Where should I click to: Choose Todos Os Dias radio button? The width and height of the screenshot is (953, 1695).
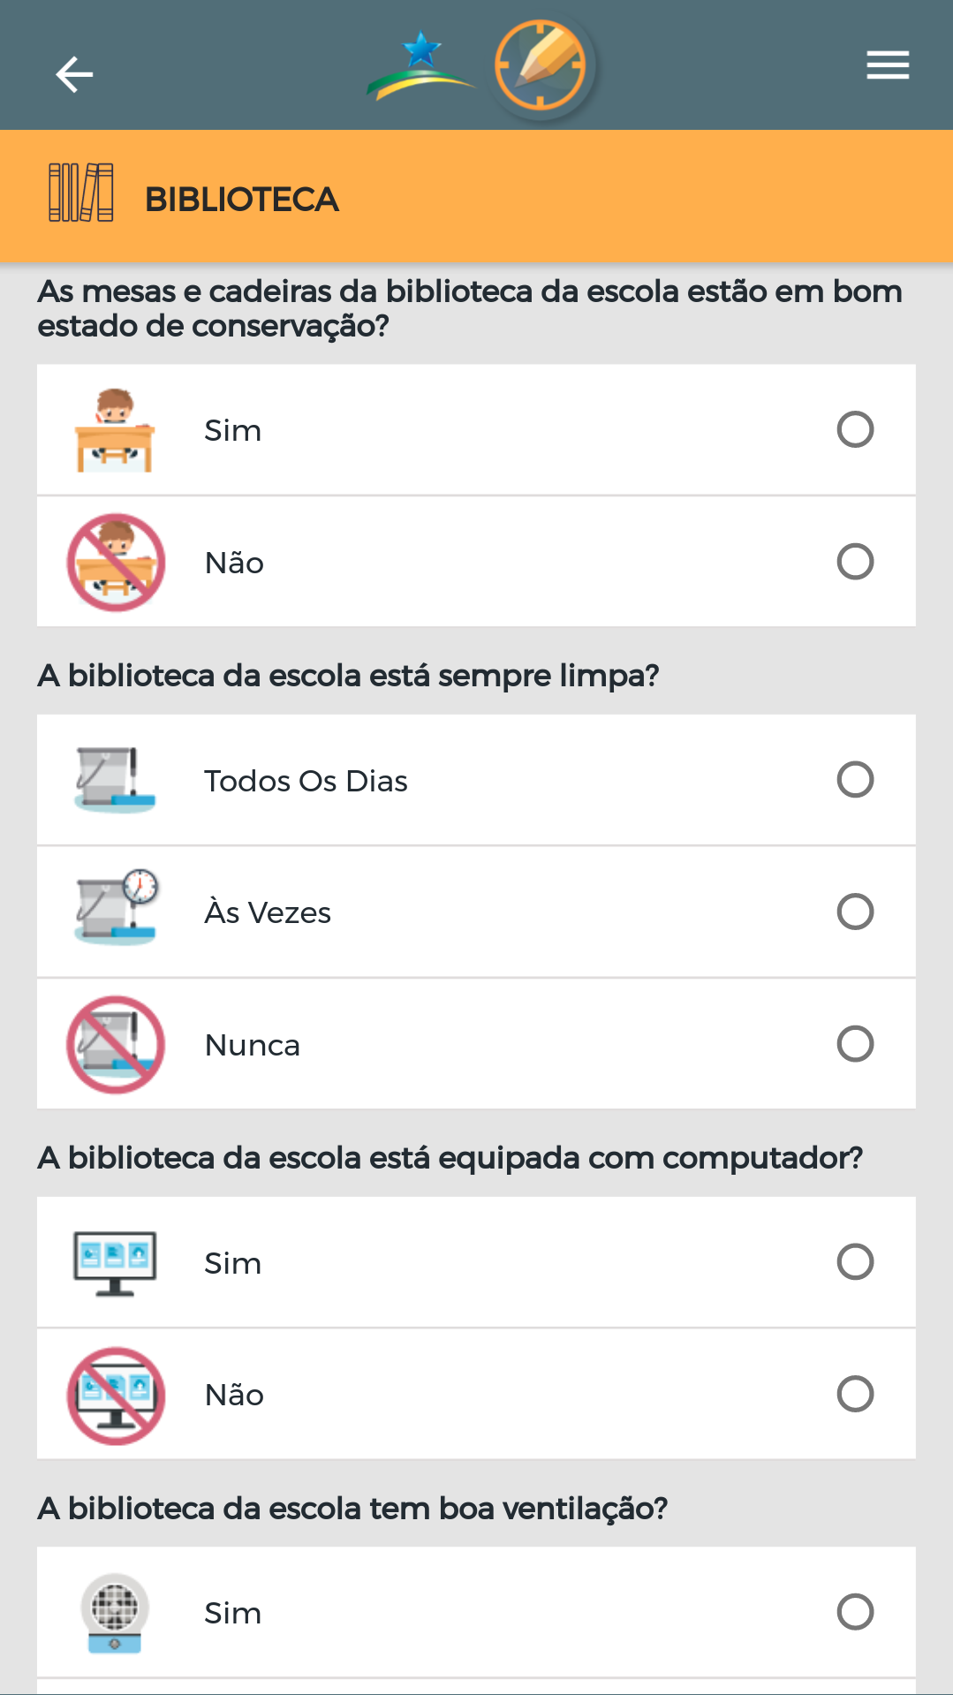[x=855, y=780]
